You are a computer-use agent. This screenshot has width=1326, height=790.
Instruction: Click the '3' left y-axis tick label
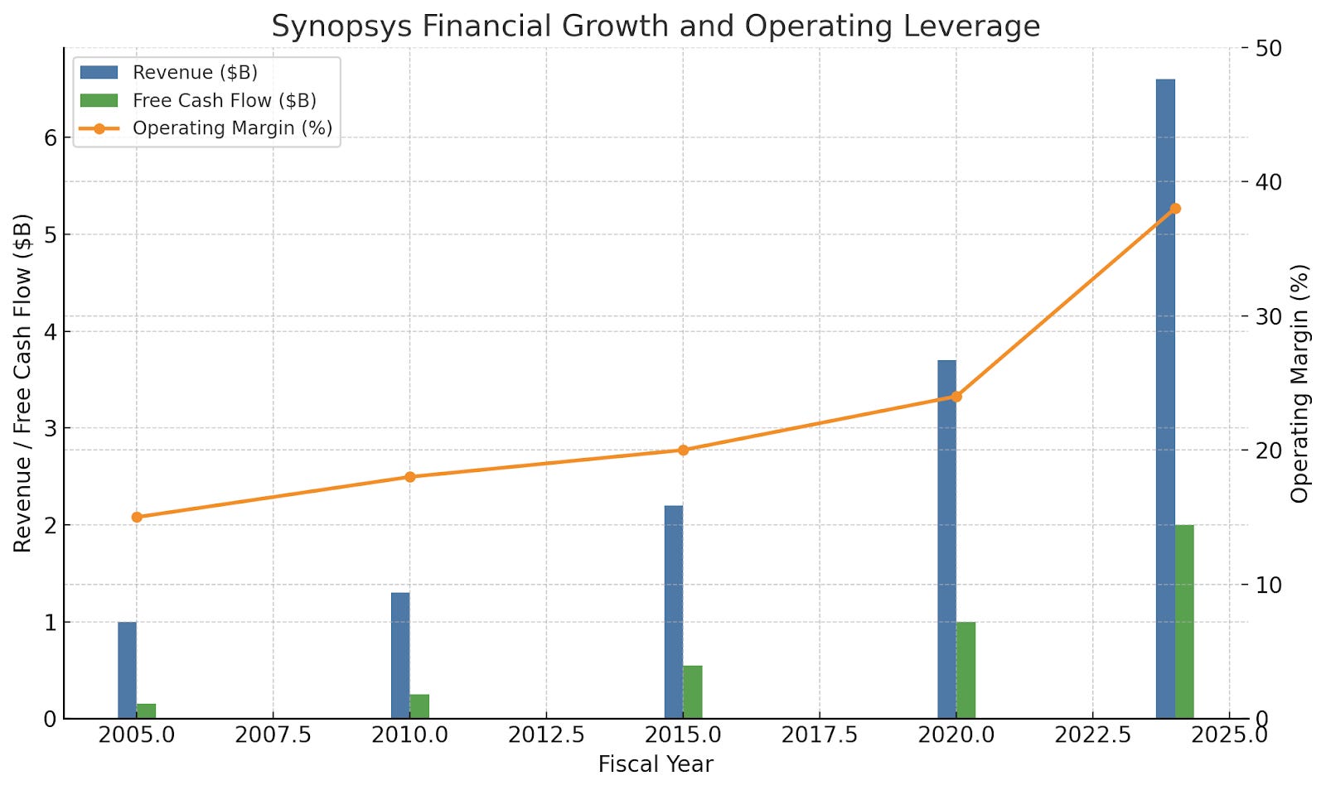point(51,428)
